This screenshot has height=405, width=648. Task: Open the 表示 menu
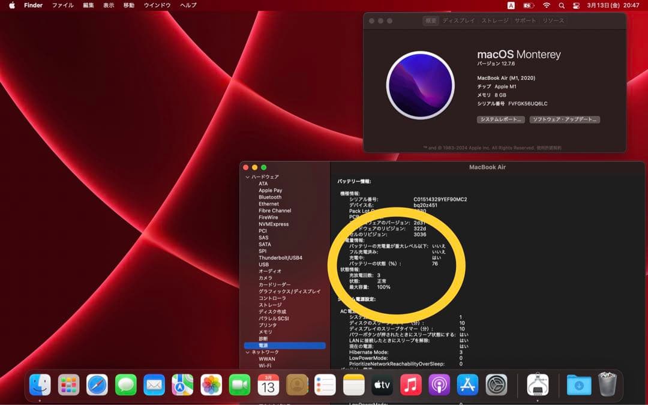pyautogui.click(x=109, y=5)
